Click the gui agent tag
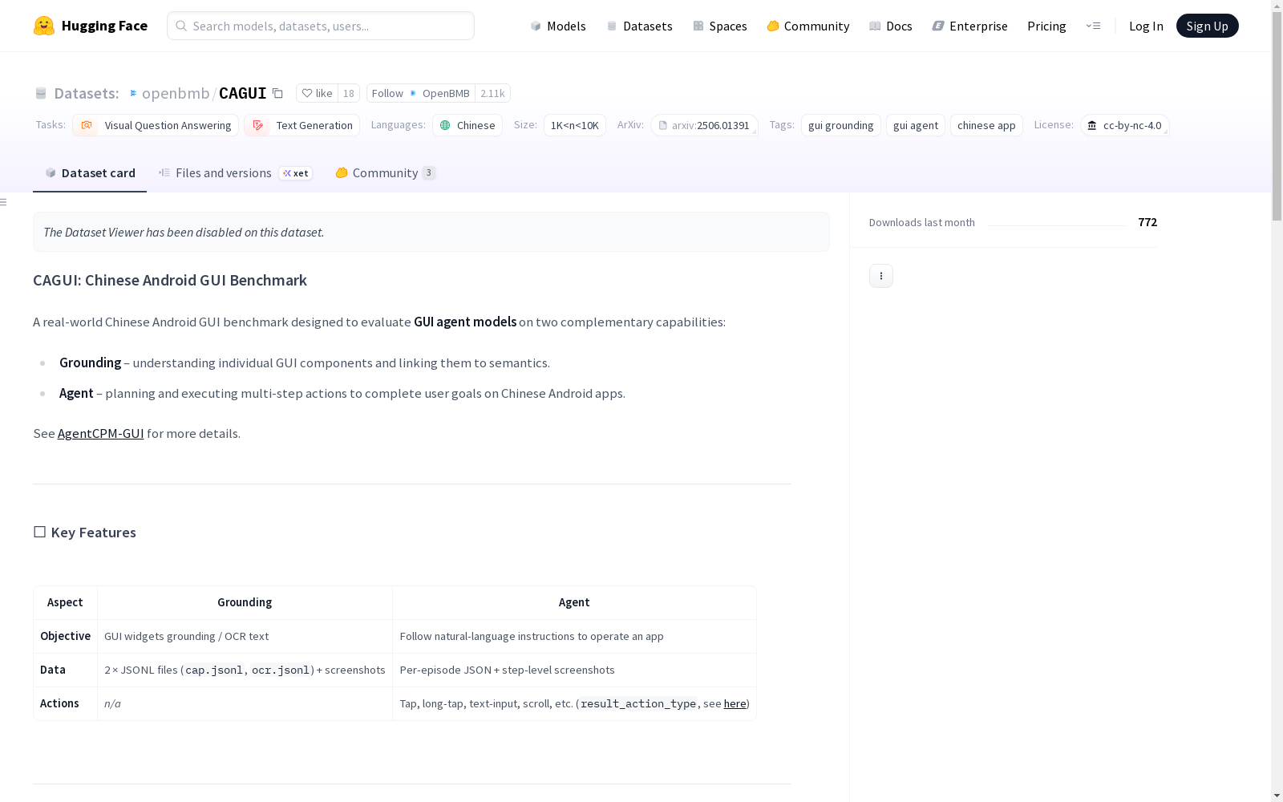1283x802 pixels. (x=916, y=125)
